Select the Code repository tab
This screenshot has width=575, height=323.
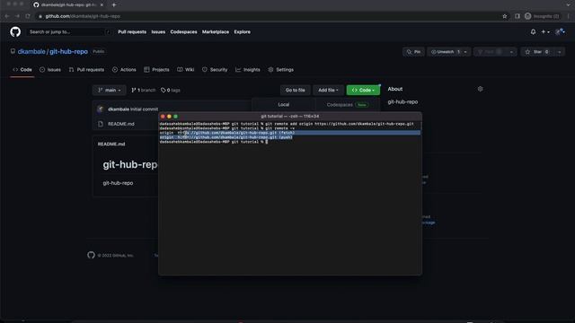tap(22, 70)
